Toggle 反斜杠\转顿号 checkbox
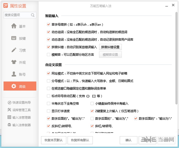 (48, 126)
